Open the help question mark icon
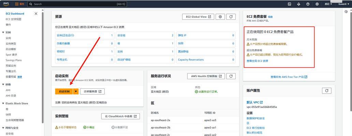This screenshot has height=136, width=352. coord(308,4)
